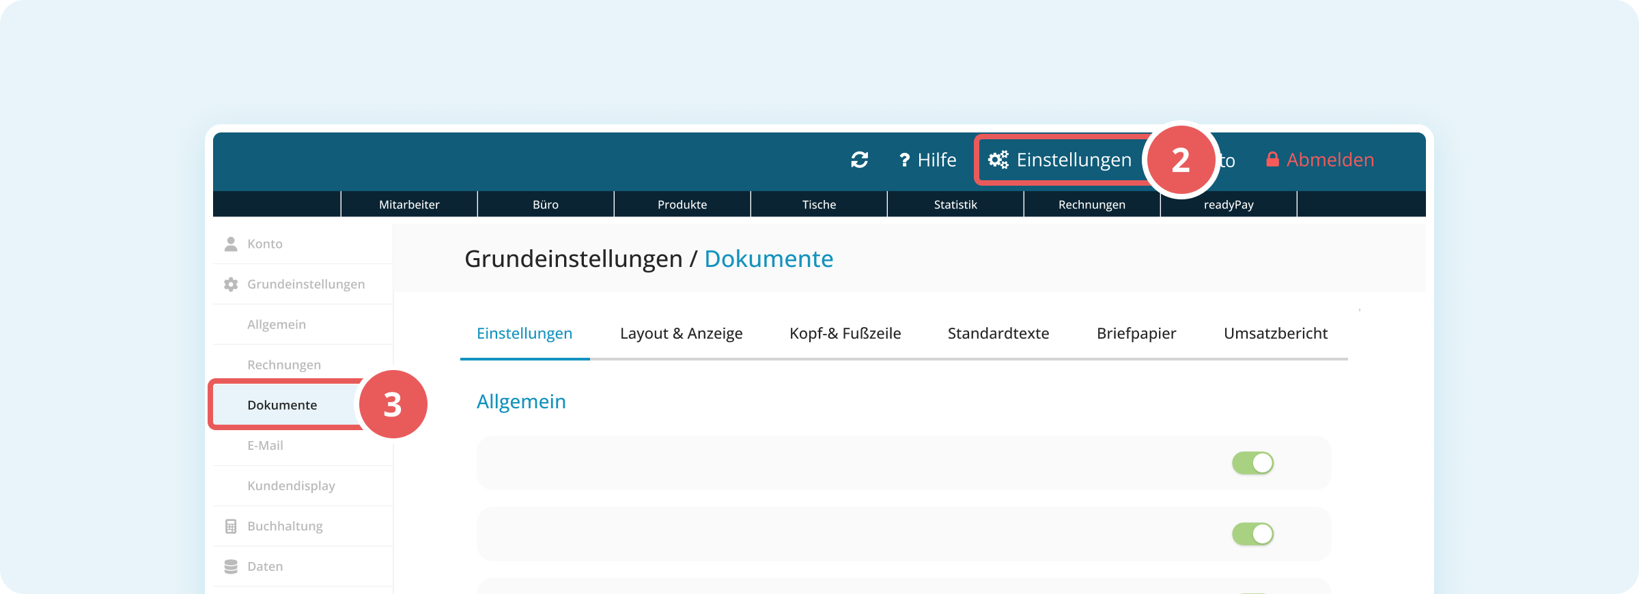Open the Statistik menu tab
This screenshot has height=594, width=1639.
point(955,204)
